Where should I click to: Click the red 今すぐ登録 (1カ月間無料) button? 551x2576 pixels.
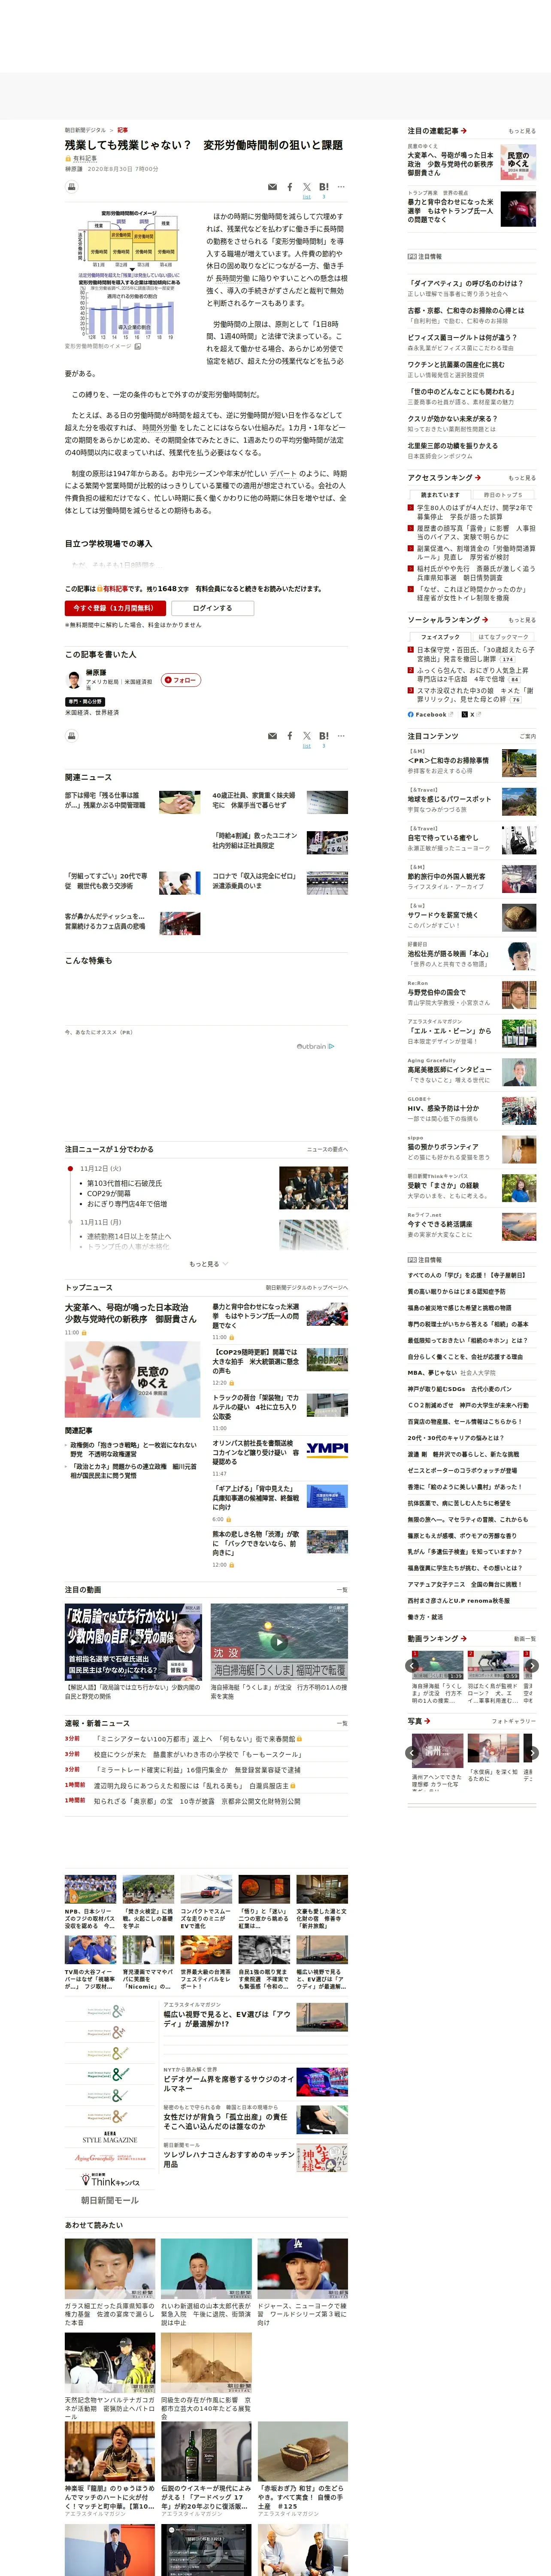(x=115, y=608)
